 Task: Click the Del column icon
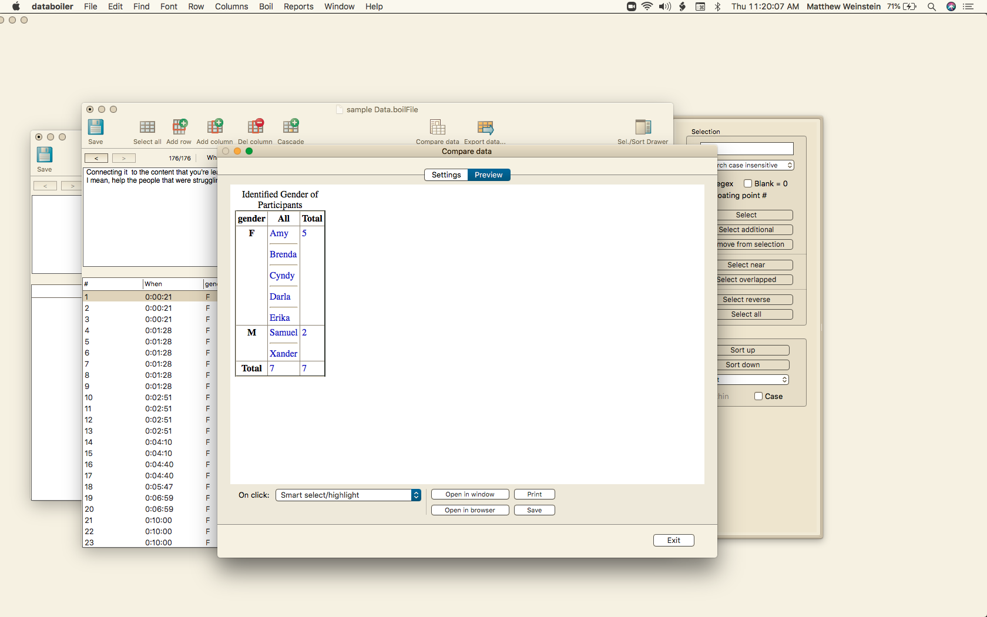(255, 128)
